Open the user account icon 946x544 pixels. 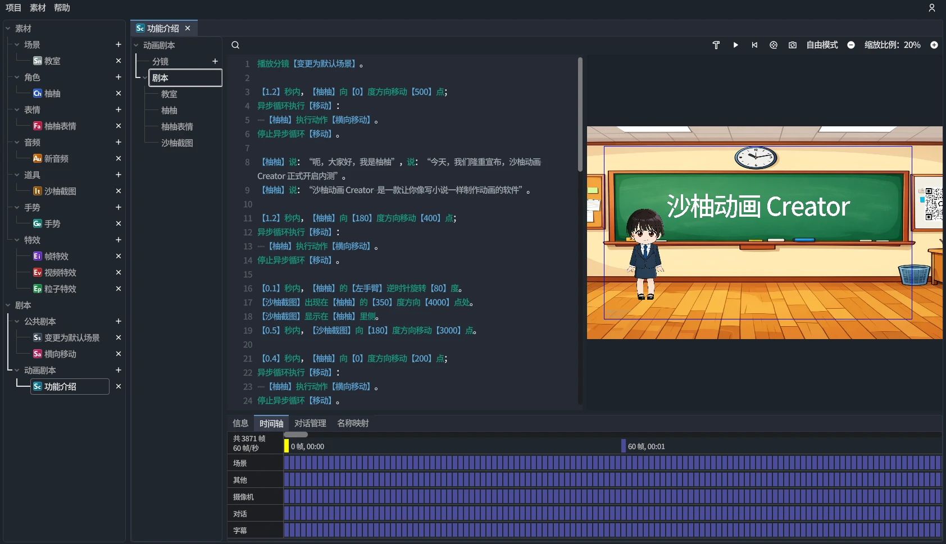coord(932,8)
